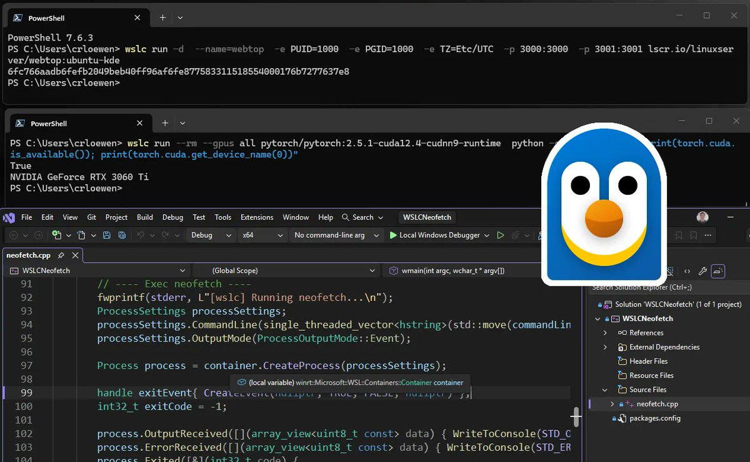Expand the References node
Viewport: 750px width, 462px height.
pyautogui.click(x=605, y=333)
